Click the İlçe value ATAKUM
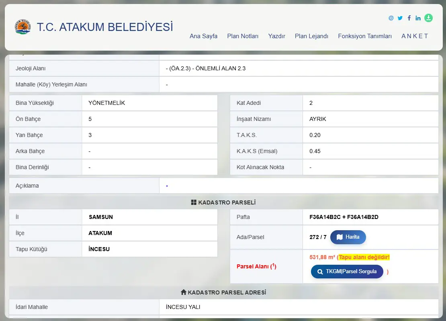Image resolution: width=446 pixels, height=321 pixels. coord(100,233)
